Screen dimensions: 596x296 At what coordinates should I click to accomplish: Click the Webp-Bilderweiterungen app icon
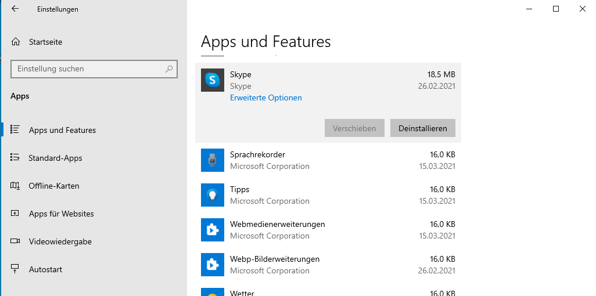click(213, 265)
